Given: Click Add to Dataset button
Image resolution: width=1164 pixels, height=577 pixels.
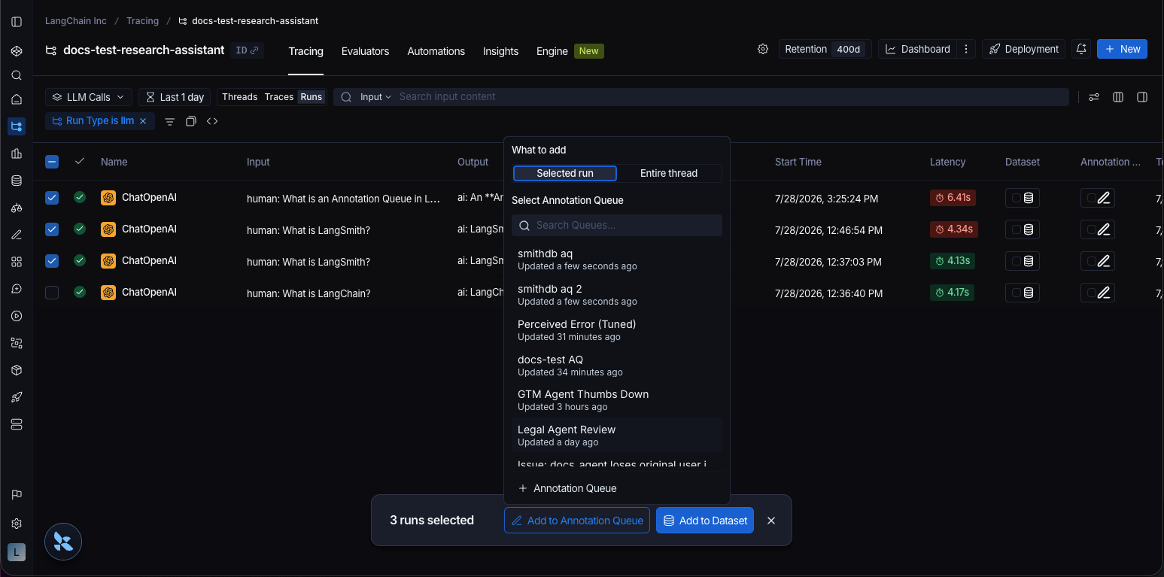Looking at the screenshot, I should coord(705,521).
